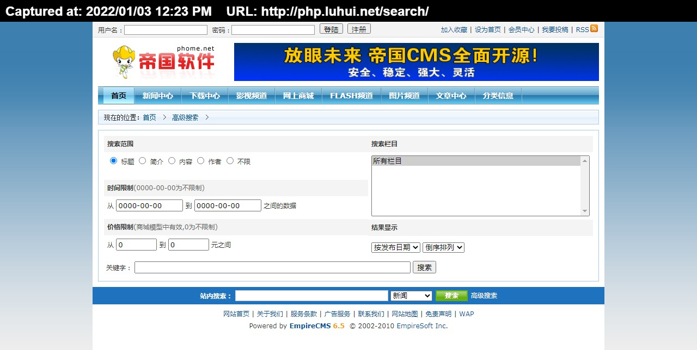Click the 注册 register button
Screen dimensions: 697x350
click(359, 29)
